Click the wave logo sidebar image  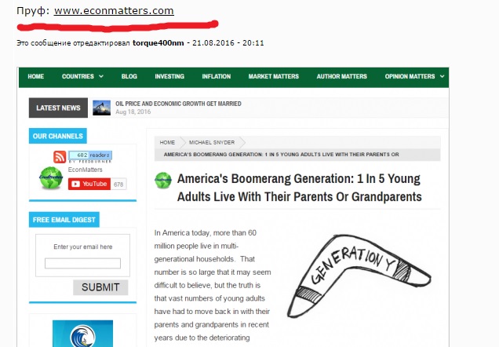[x=82, y=334]
